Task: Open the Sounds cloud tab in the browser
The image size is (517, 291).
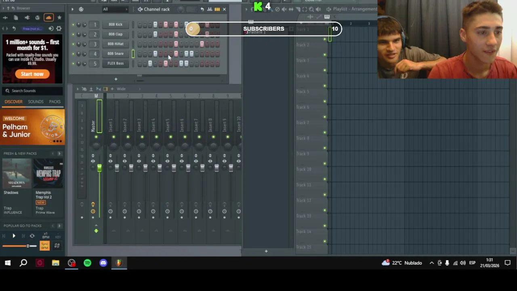Action: click(x=48, y=18)
